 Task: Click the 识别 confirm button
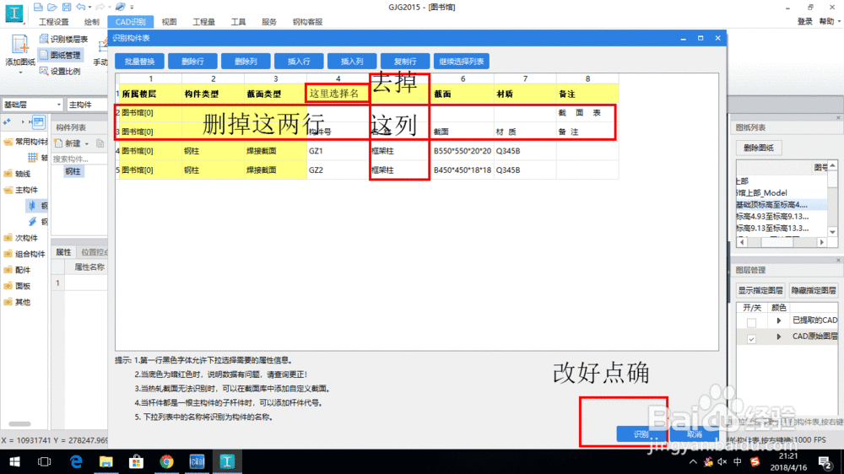(x=641, y=434)
